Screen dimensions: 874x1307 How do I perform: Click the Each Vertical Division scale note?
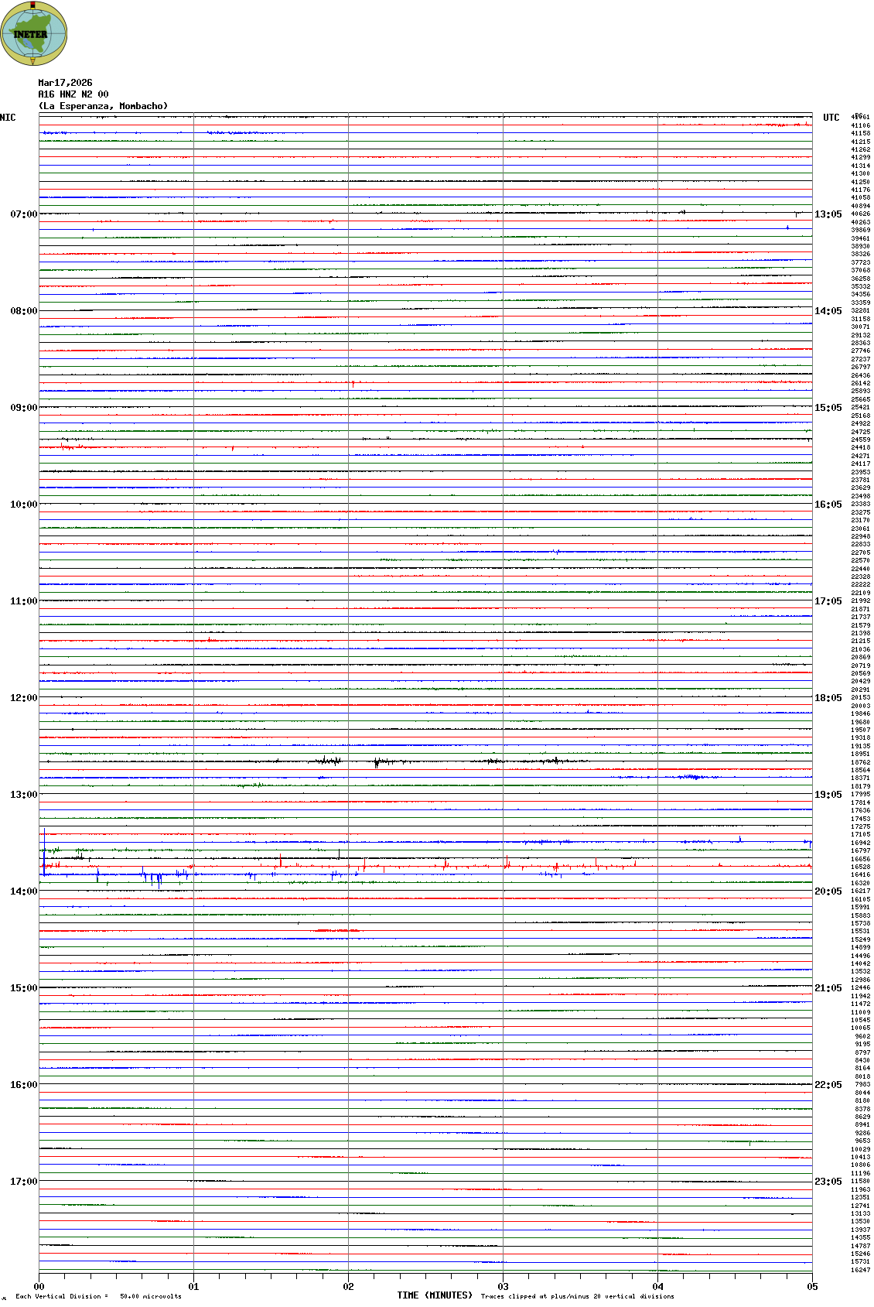pos(98,1296)
